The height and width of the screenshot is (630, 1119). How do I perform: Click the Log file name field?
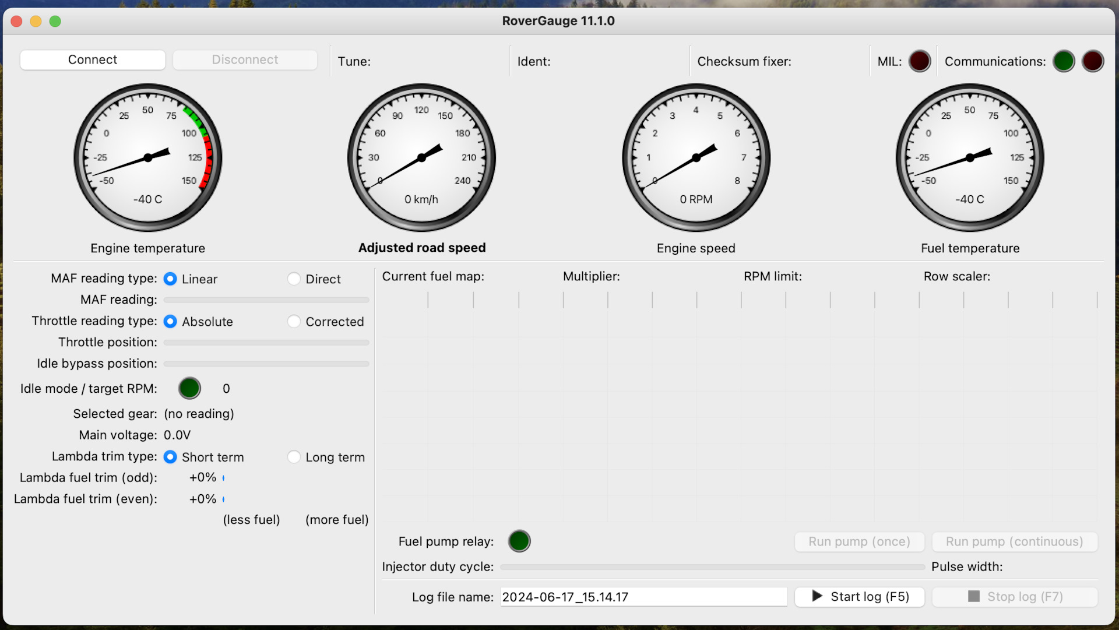pyautogui.click(x=643, y=597)
